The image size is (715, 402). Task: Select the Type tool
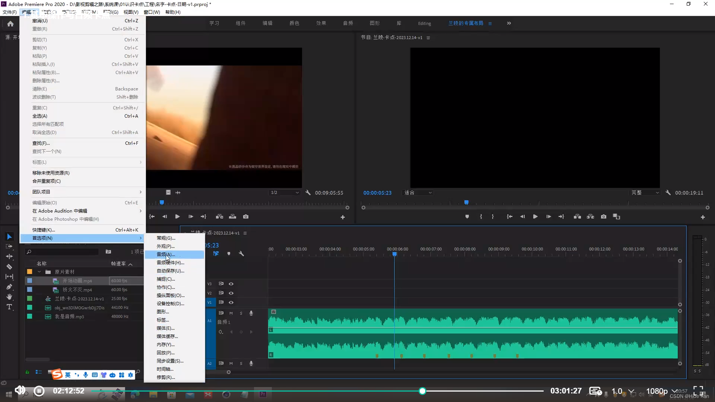point(9,307)
